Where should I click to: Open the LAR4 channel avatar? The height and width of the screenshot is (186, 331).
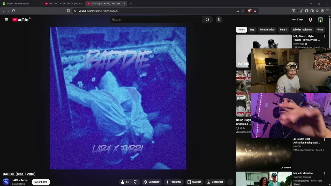[6, 182]
